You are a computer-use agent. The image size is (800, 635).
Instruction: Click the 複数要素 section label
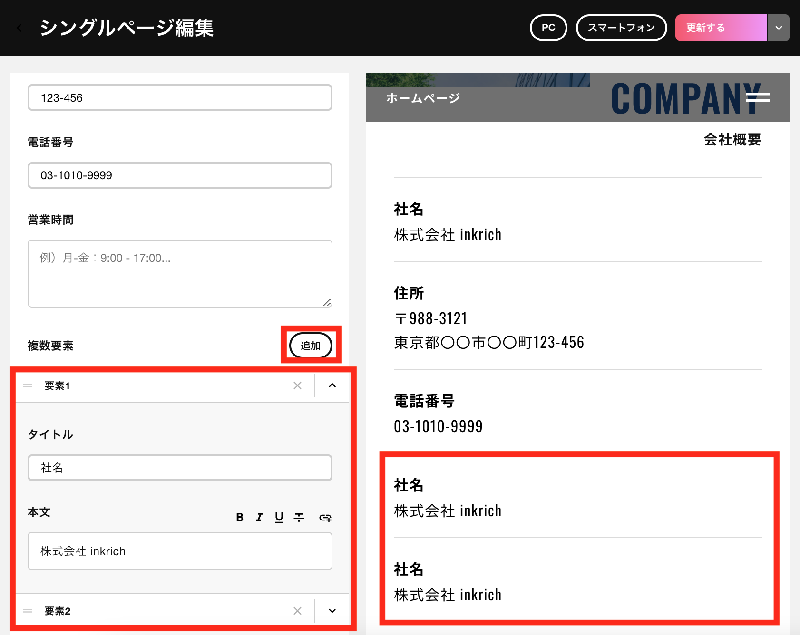click(50, 346)
